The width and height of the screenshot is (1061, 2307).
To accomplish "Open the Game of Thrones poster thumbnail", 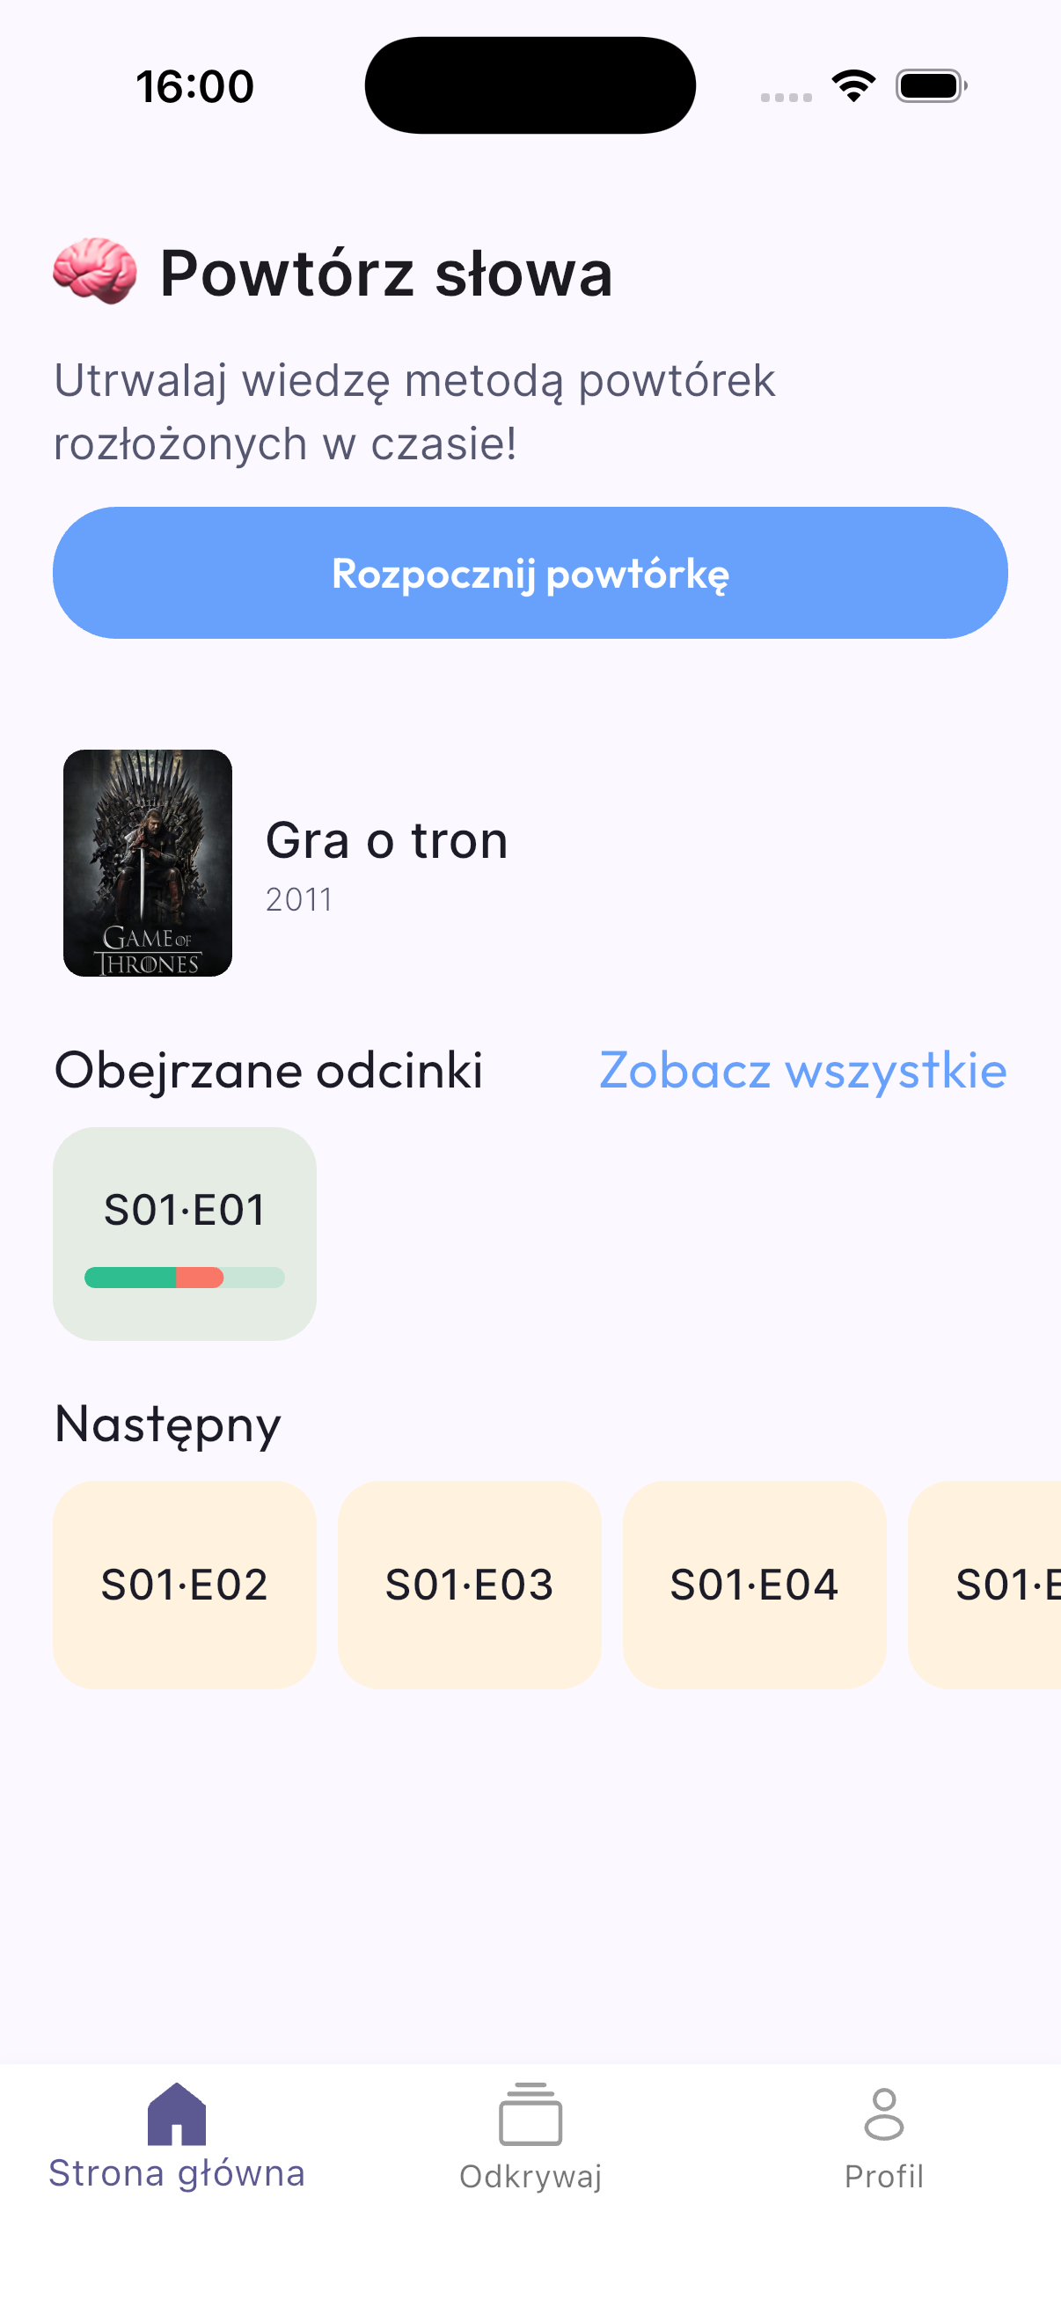I will tap(148, 863).
